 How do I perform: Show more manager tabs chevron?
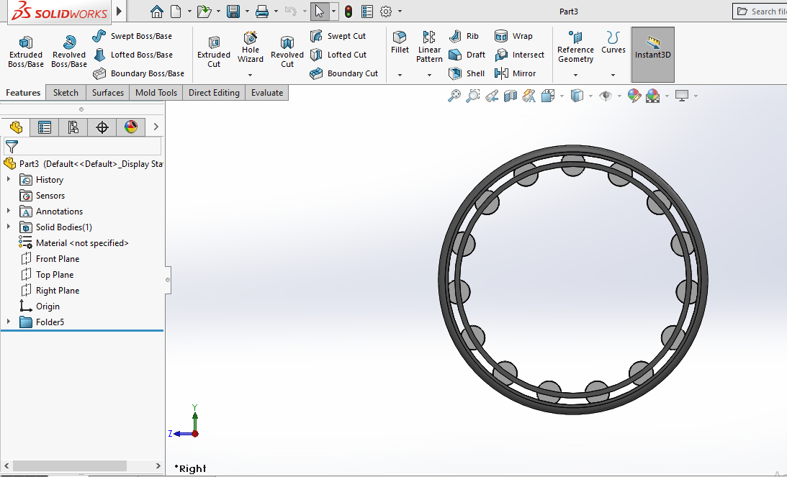(156, 127)
